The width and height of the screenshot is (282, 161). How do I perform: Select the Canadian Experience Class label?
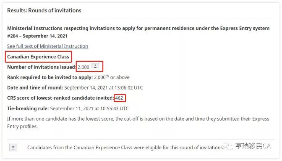click(x=38, y=57)
